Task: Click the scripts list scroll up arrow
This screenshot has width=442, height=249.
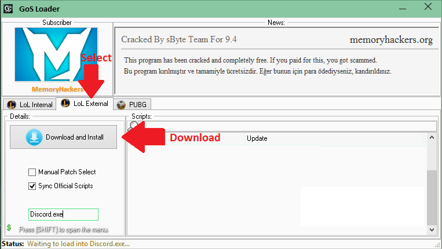Action: [432, 137]
